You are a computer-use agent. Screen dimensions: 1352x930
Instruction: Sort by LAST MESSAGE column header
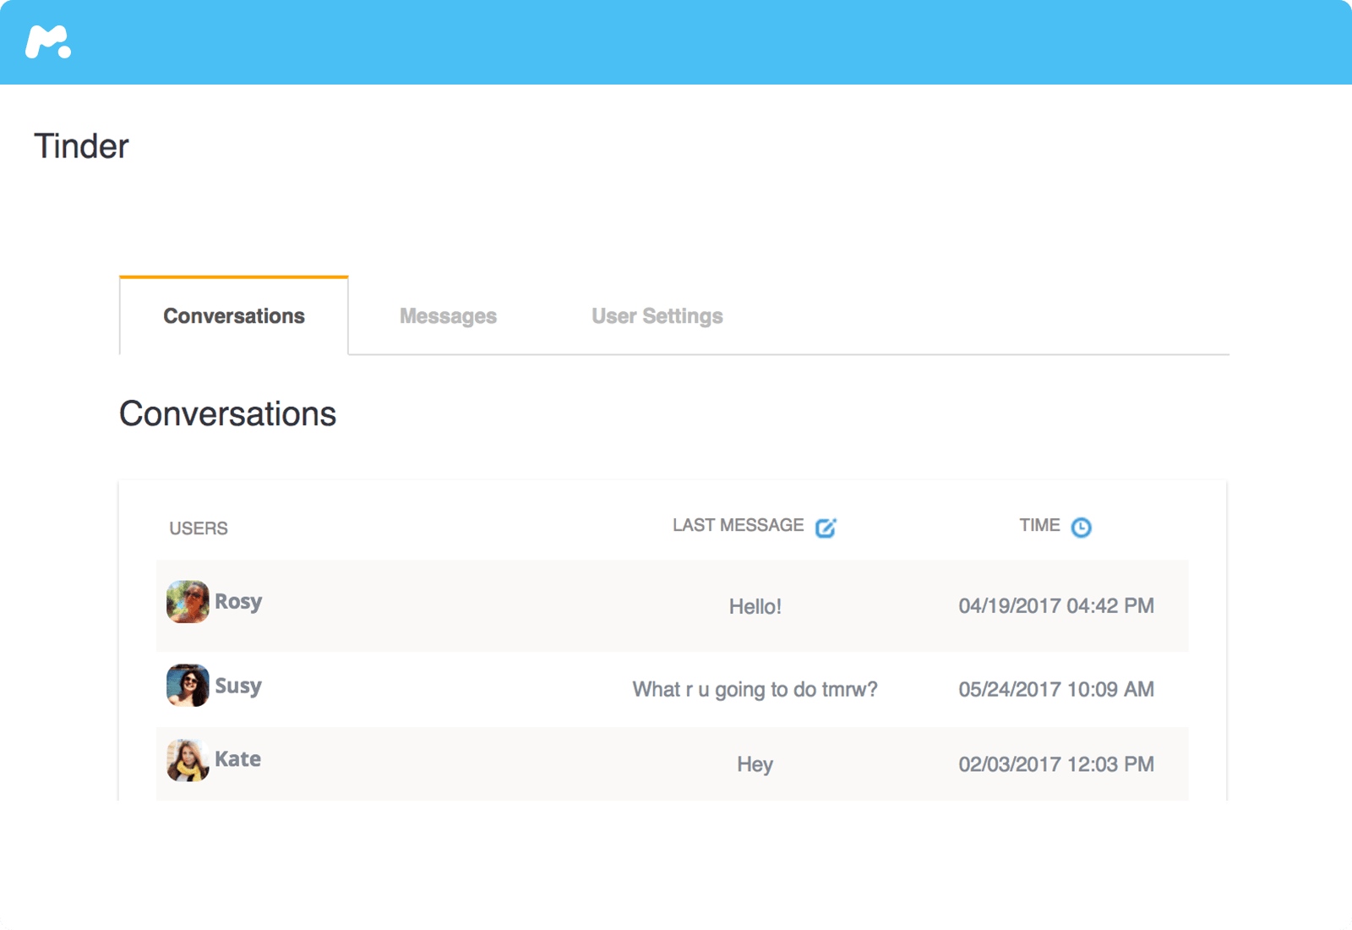click(x=738, y=525)
